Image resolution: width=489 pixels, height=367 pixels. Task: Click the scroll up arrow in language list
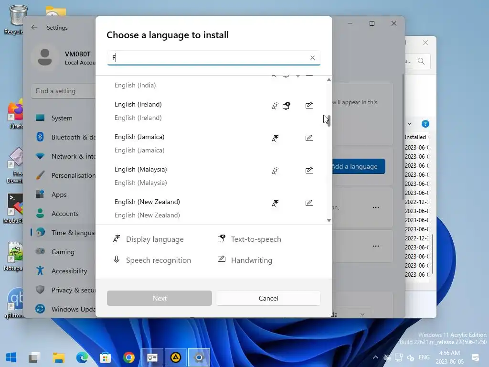click(x=329, y=80)
